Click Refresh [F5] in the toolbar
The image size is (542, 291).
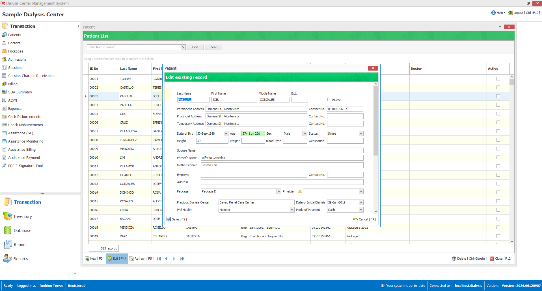(x=141, y=259)
